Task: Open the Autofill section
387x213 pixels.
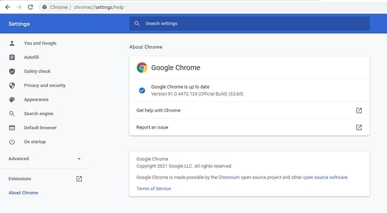Action: (x=31, y=57)
